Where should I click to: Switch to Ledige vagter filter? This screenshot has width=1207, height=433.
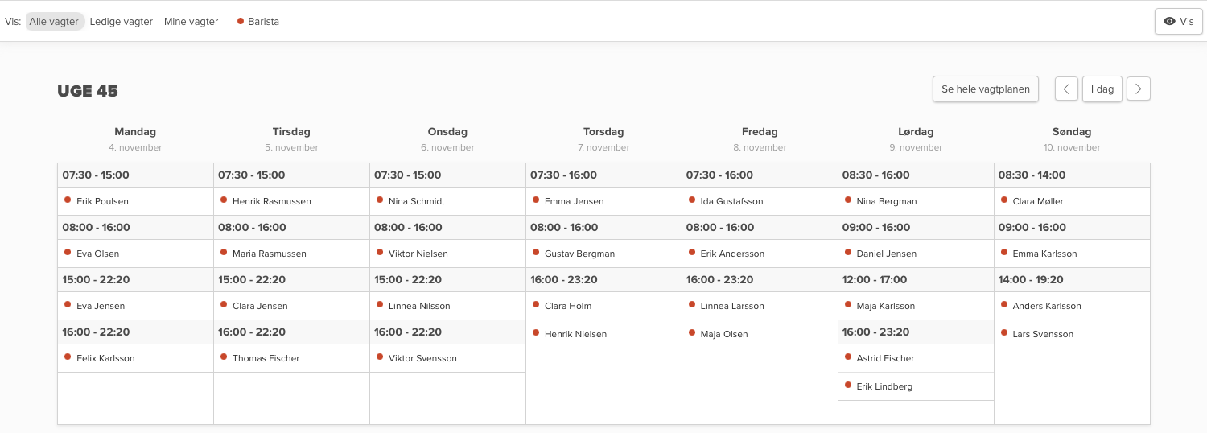122,22
